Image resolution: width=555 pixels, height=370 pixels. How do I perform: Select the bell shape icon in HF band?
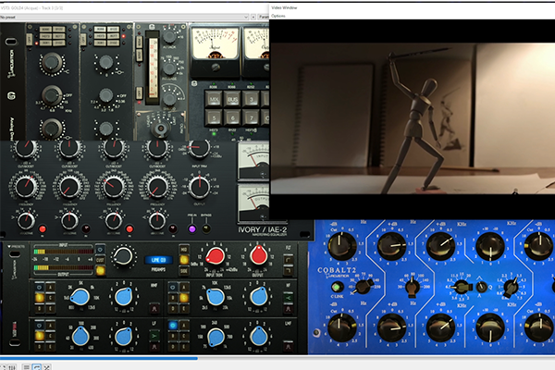point(289,309)
